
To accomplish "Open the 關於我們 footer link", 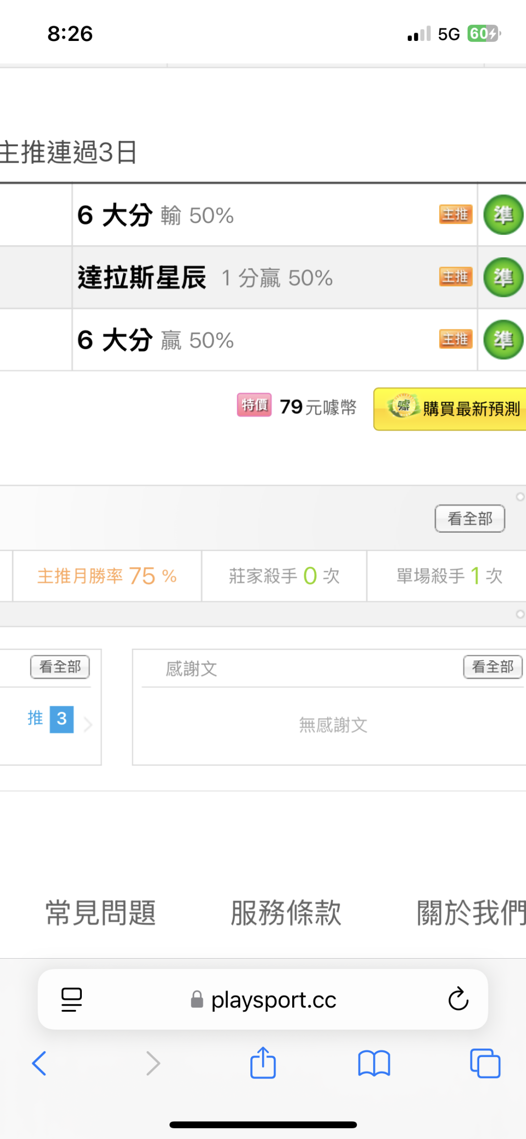I will (x=470, y=912).
